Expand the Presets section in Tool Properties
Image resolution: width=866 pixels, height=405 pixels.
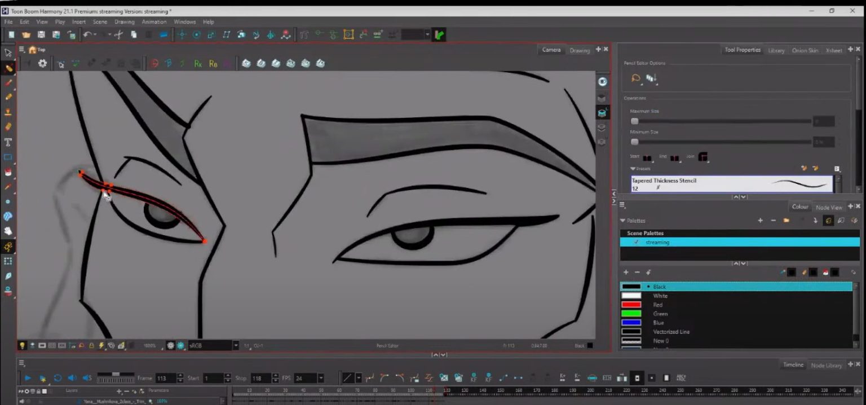coord(633,169)
